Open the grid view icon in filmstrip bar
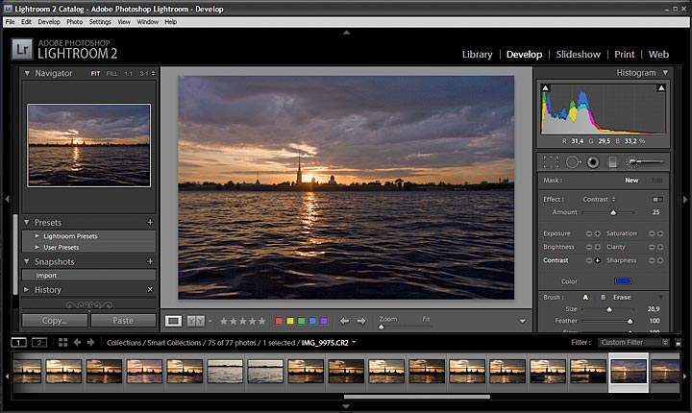692x413 pixels. (62, 342)
